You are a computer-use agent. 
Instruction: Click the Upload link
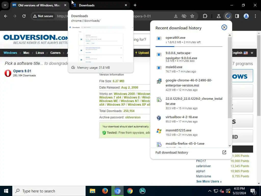click(x=142, y=53)
